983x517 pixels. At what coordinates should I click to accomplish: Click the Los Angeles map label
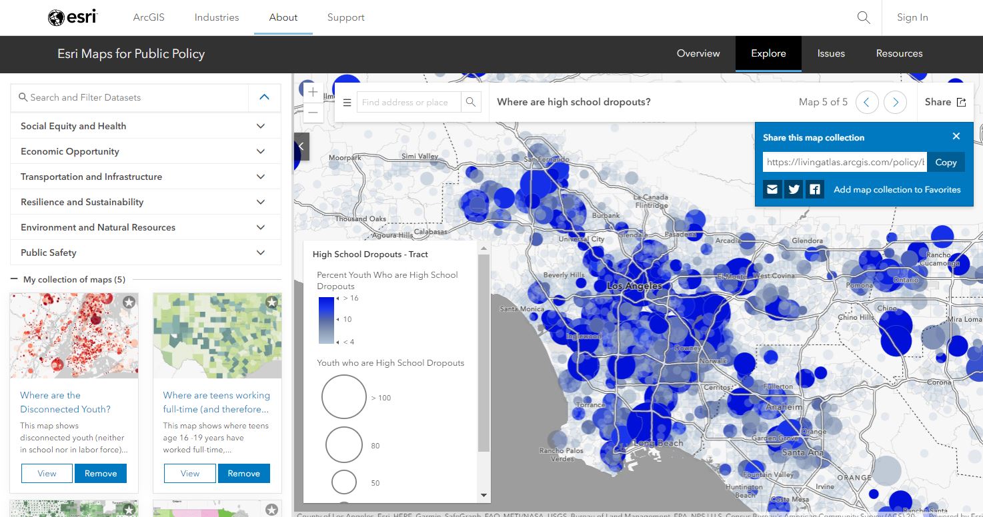coord(635,286)
